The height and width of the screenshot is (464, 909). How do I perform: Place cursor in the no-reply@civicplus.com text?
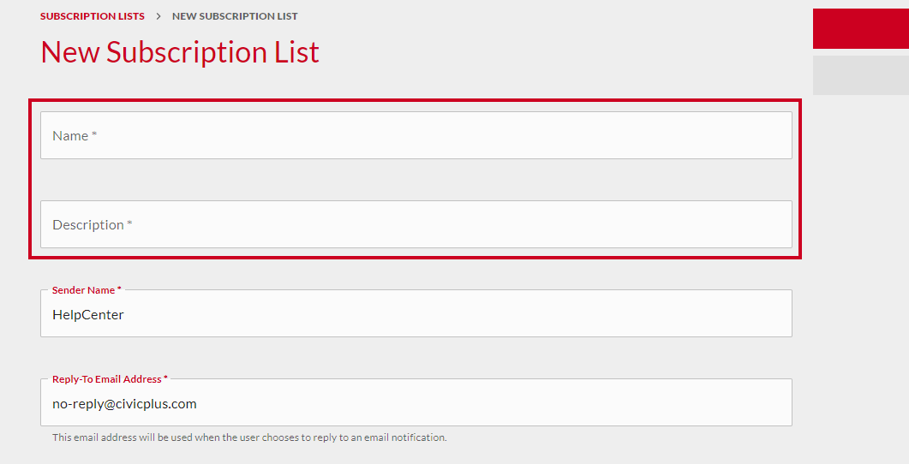pyautogui.click(x=124, y=404)
